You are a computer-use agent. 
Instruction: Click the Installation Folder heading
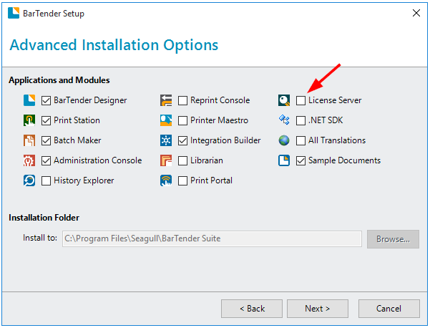(x=44, y=218)
